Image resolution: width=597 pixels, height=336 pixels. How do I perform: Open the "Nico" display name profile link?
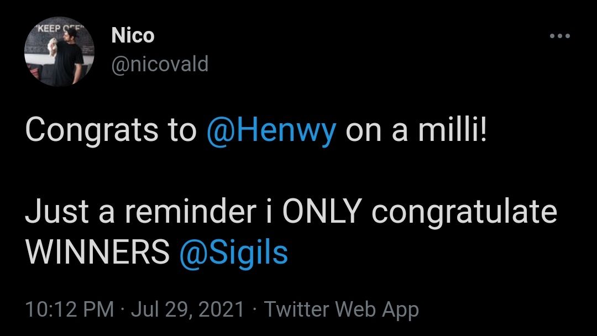tap(133, 36)
